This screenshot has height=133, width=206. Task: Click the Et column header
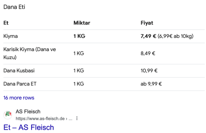(6, 23)
